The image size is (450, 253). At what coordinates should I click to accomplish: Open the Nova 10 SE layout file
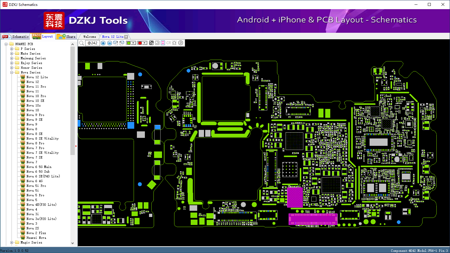(x=35, y=101)
